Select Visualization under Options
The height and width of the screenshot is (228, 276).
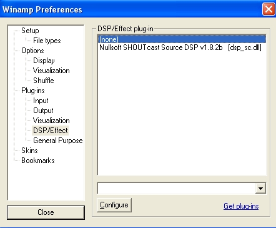point(51,71)
